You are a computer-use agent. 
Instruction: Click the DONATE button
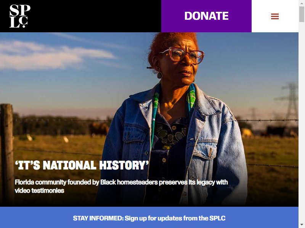tap(206, 16)
